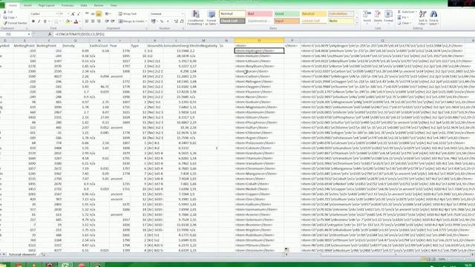Apply the yellow Fill Color

click(x=68, y=22)
